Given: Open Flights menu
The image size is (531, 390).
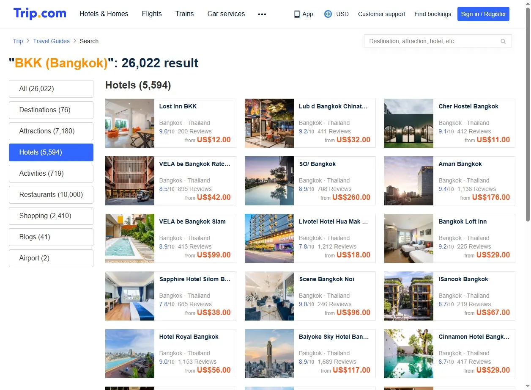Looking at the screenshot, I should [x=152, y=14].
